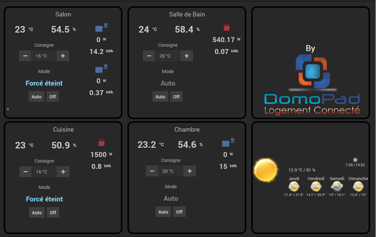Click the Jeudi forecast weather icon
376x237 pixels.
(x=294, y=186)
